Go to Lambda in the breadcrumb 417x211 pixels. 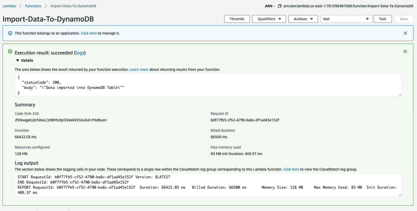tap(9, 6)
